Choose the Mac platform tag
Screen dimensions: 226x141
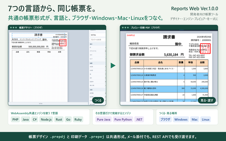pyautogui.click(x=195, y=120)
